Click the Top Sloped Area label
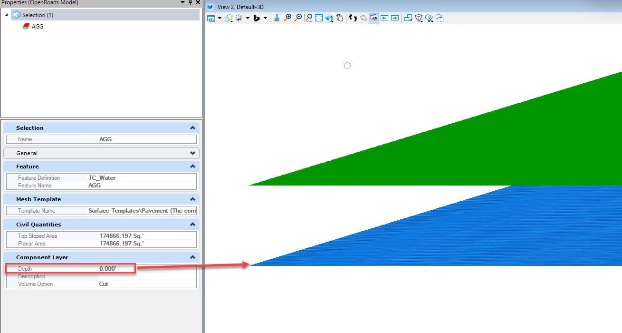622x333 pixels. 38,236
